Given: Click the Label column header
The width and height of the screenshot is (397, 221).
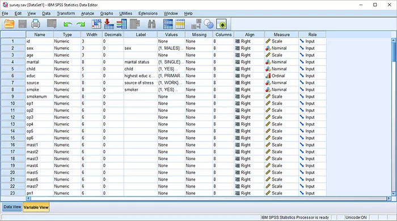Looking at the screenshot, I should tap(141, 35).
